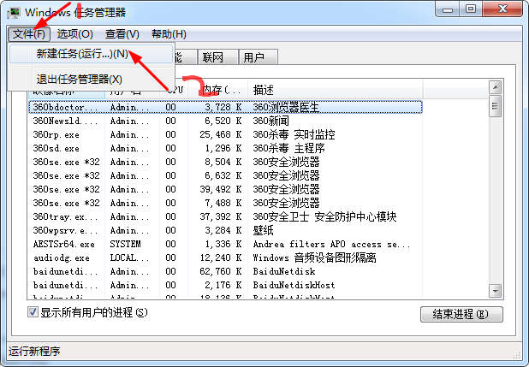Maximize the Task Manager window
This screenshot has height=367, width=529.
click(471, 9)
